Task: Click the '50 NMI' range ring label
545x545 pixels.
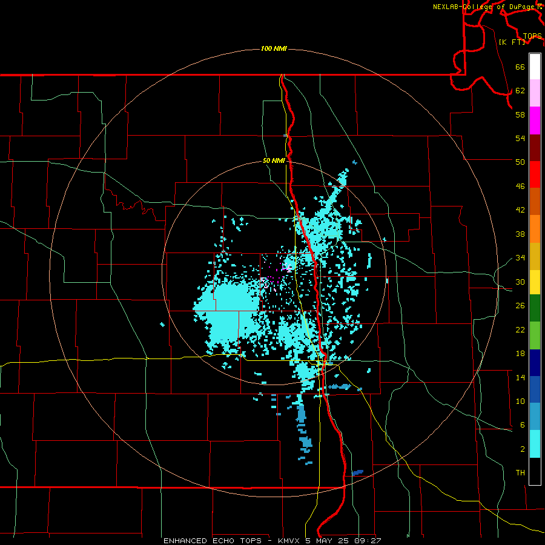Action: (x=274, y=160)
